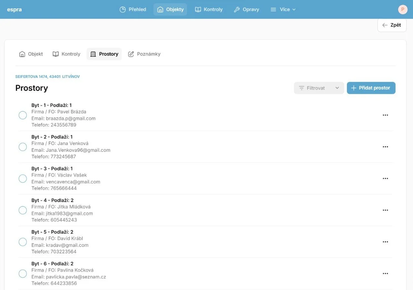This screenshot has width=413, height=290.
Task: Open the three-dot menu for Pavel Brázda
Action: (x=385, y=115)
